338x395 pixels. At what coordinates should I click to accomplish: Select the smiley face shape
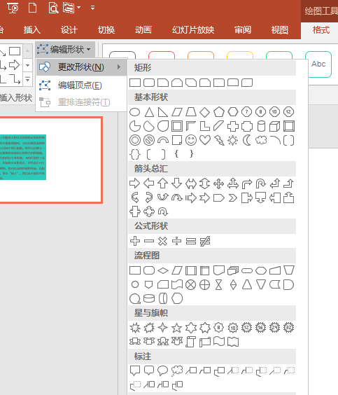191,140
